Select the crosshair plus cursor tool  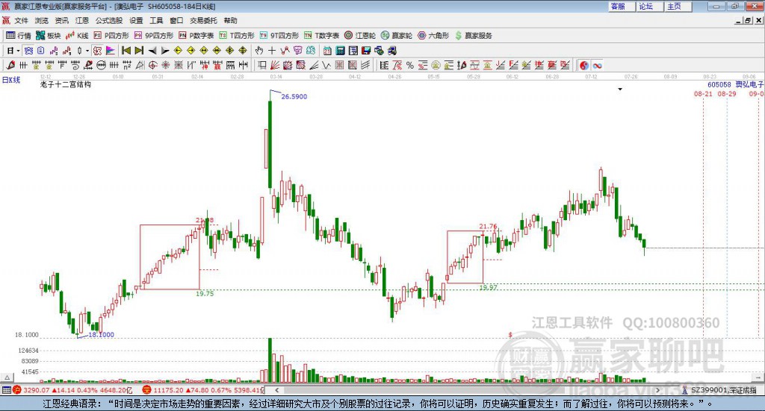pos(272,51)
